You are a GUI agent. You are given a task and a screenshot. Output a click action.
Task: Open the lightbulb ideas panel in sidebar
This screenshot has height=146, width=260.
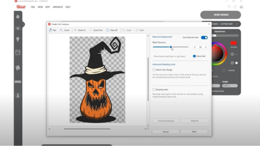18,39
